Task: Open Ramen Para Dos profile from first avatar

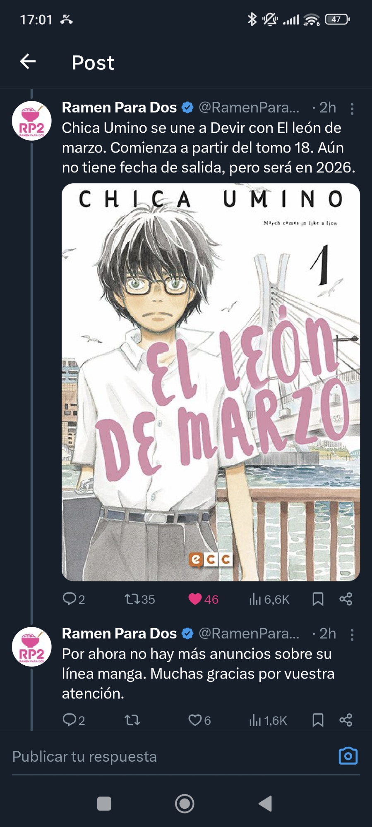Action: point(31,121)
